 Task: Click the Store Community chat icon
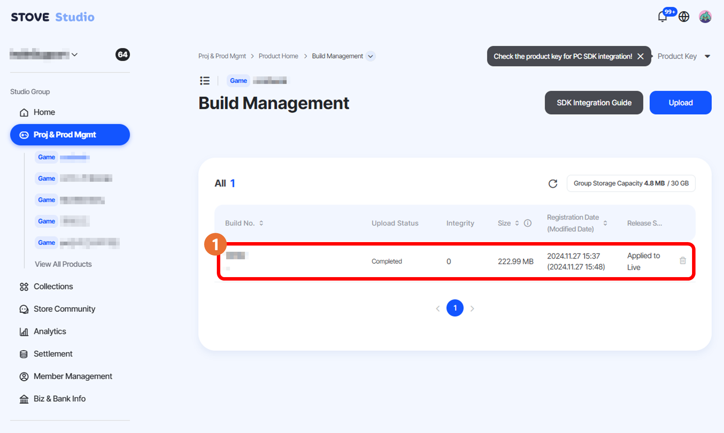pyautogui.click(x=24, y=309)
